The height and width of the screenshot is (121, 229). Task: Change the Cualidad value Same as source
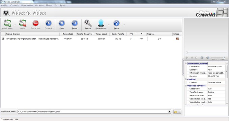point(217,82)
